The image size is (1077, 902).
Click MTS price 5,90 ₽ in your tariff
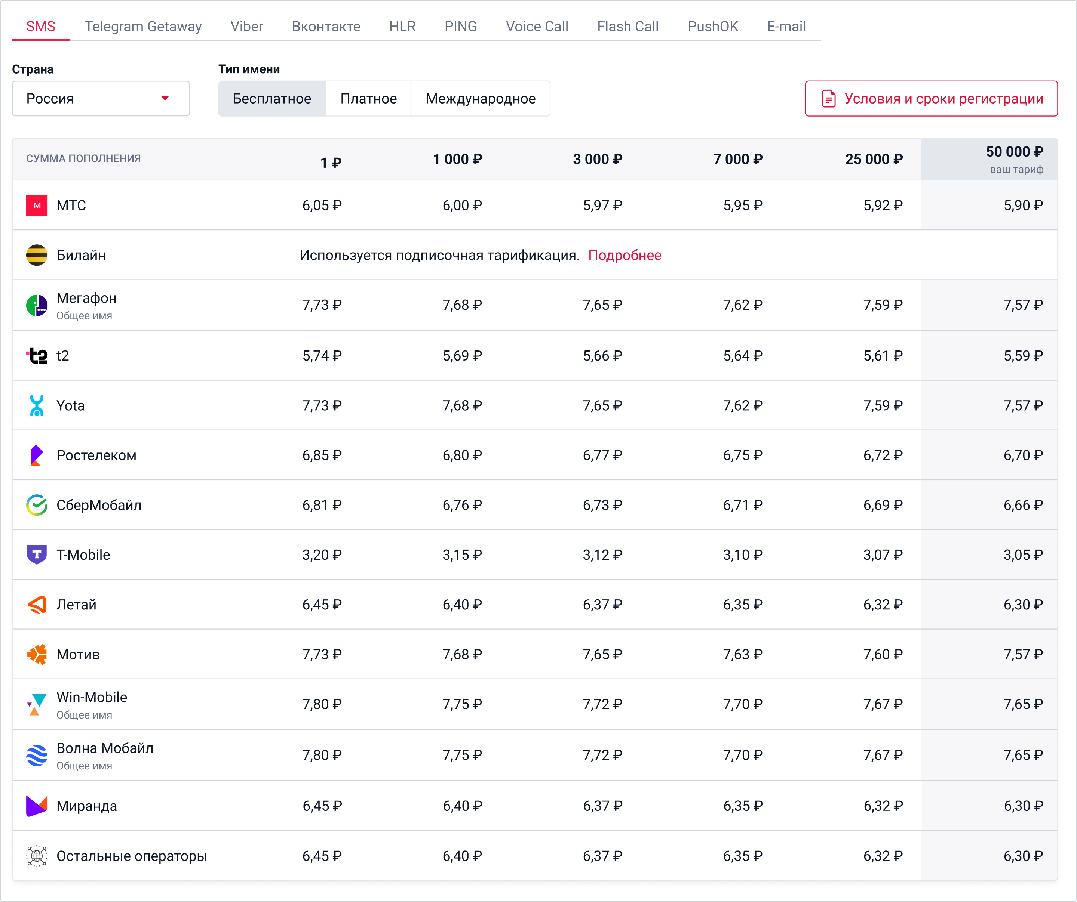[x=1024, y=206]
